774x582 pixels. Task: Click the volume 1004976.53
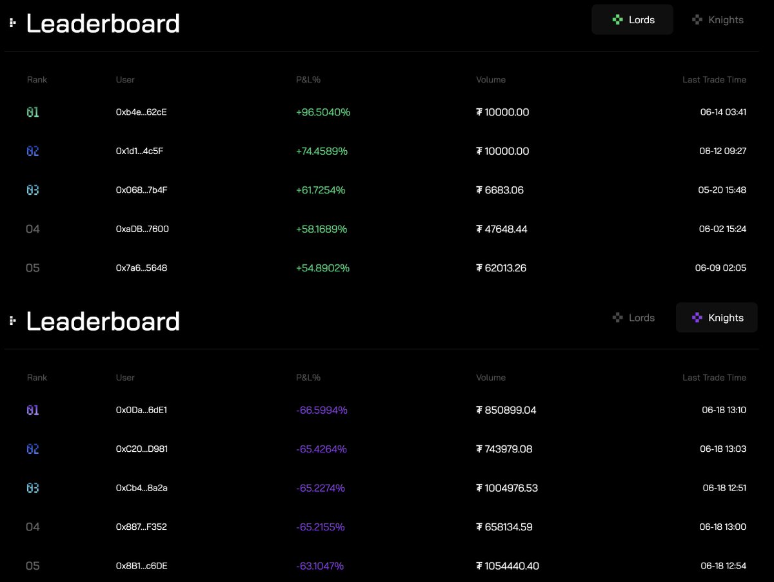point(507,488)
